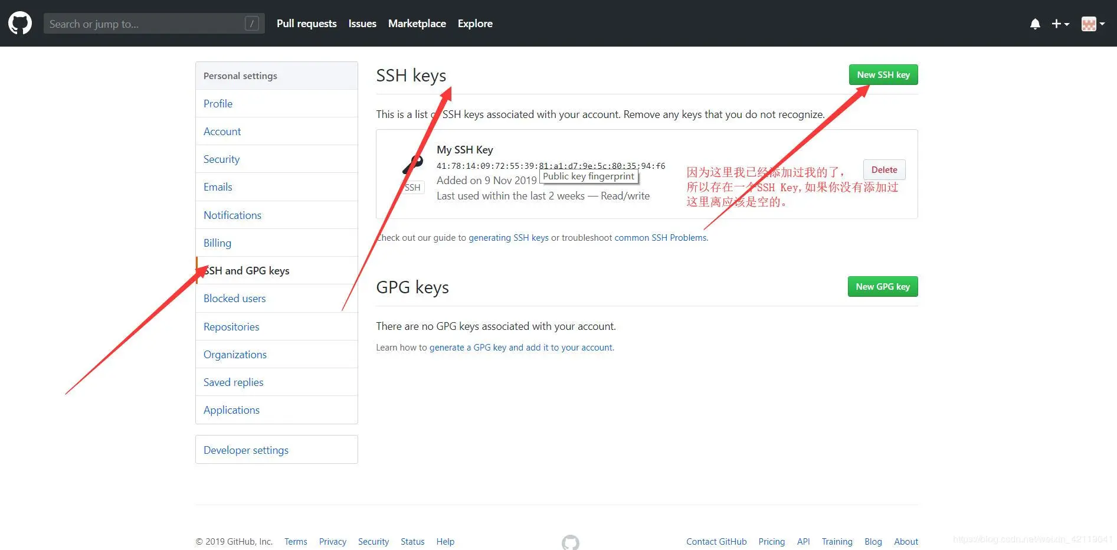
Task: Open the footer Security link
Action: (x=374, y=542)
